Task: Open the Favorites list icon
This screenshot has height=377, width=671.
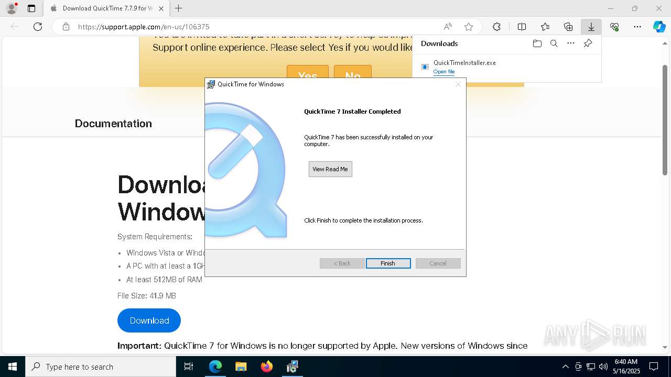Action: [x=545, y=27]
